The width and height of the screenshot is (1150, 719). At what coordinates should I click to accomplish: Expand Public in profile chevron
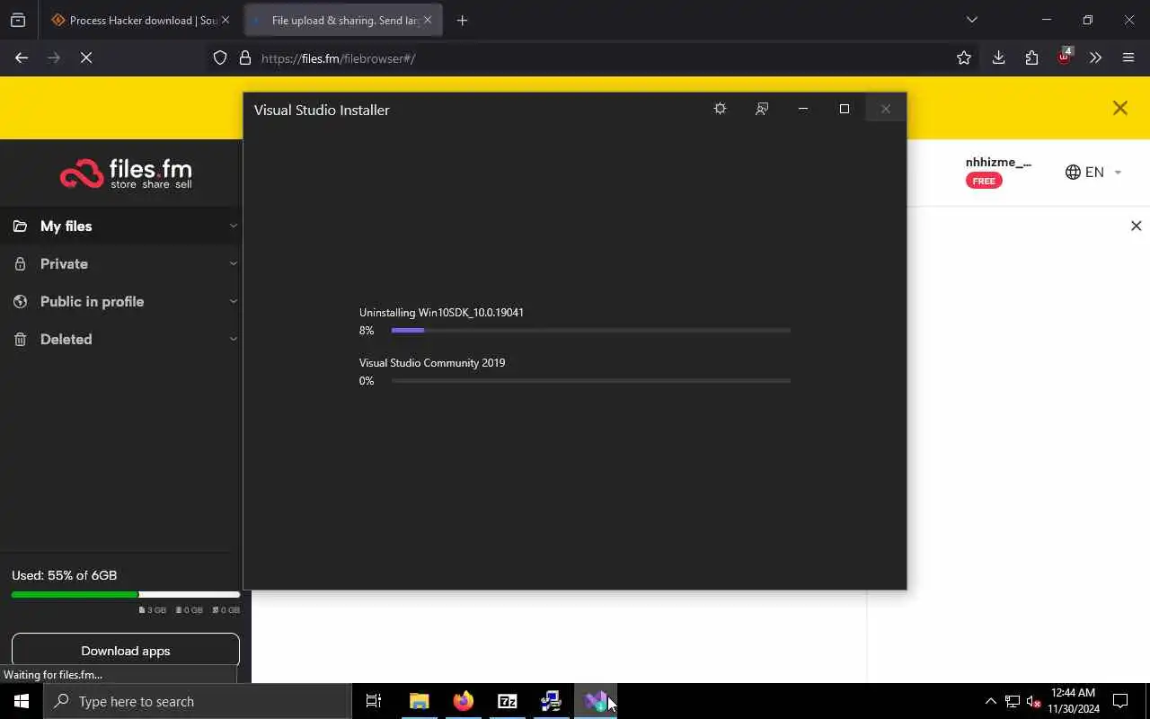click(x=234, y=301)
